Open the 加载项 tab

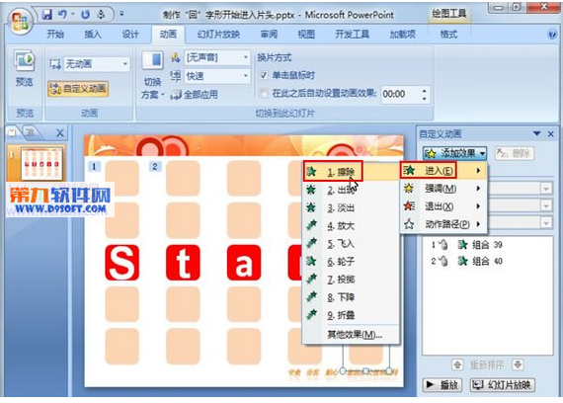pyautogui.click(x=403, y=35)
